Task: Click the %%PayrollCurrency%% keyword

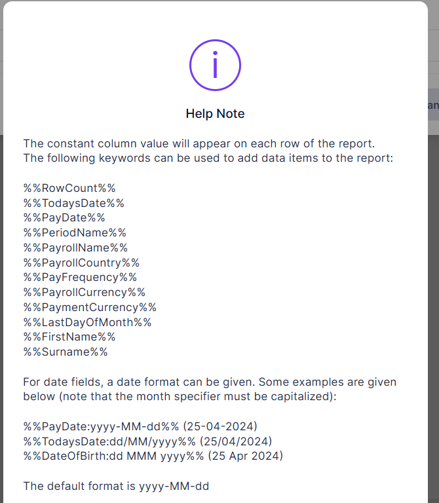Action: [85, 292]
